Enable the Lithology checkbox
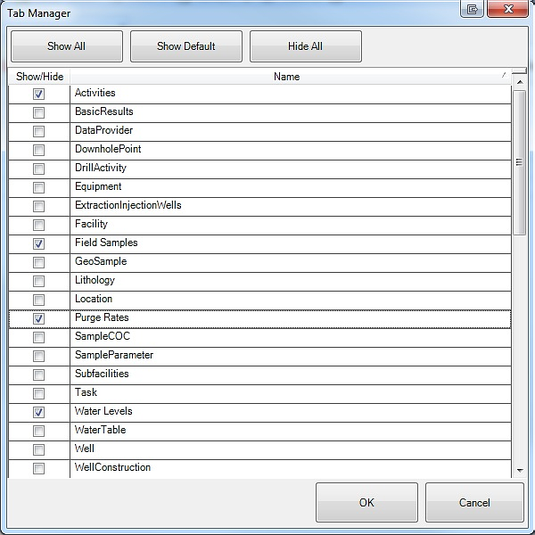The height and width of the screenshot is (535, 535). (38, 281)
